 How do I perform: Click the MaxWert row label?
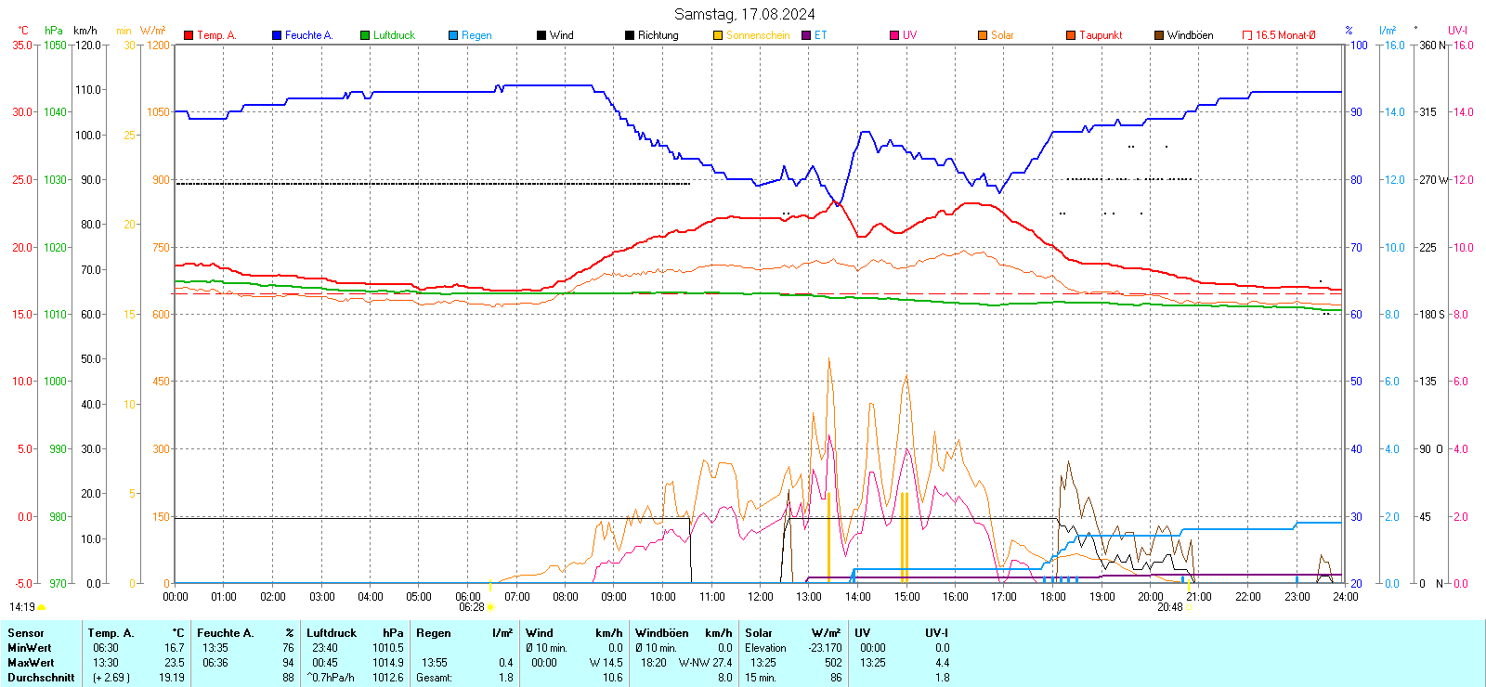(x=31, y=663)
